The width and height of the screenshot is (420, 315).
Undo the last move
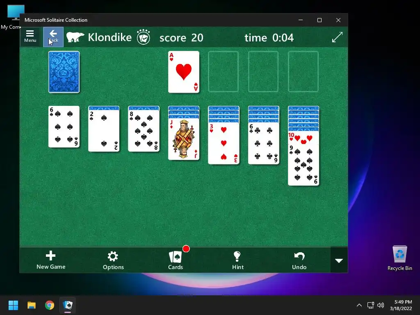pos(299,260)
